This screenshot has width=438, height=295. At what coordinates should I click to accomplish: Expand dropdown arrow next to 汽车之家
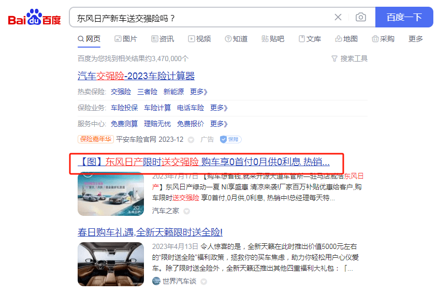tap(186, 211)
